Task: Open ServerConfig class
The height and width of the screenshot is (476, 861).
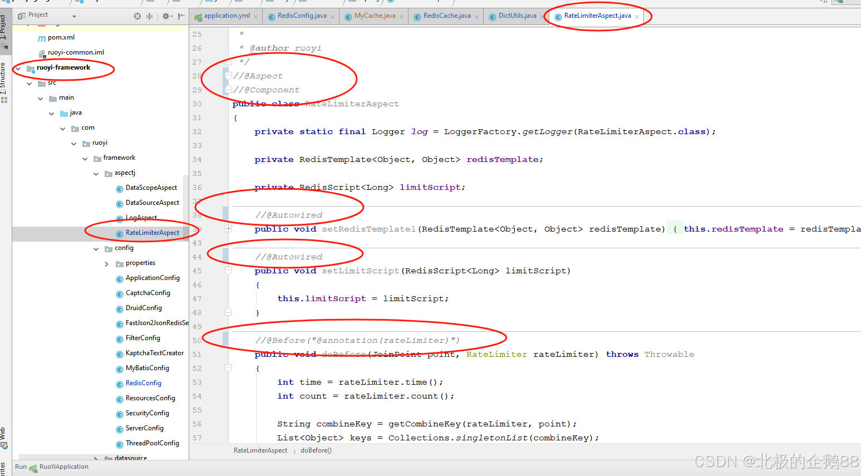Action: (x=145, y=428)
